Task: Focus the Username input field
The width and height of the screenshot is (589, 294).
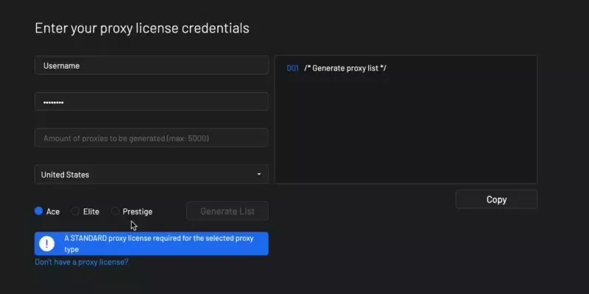Action: click(x=152, y=66)
